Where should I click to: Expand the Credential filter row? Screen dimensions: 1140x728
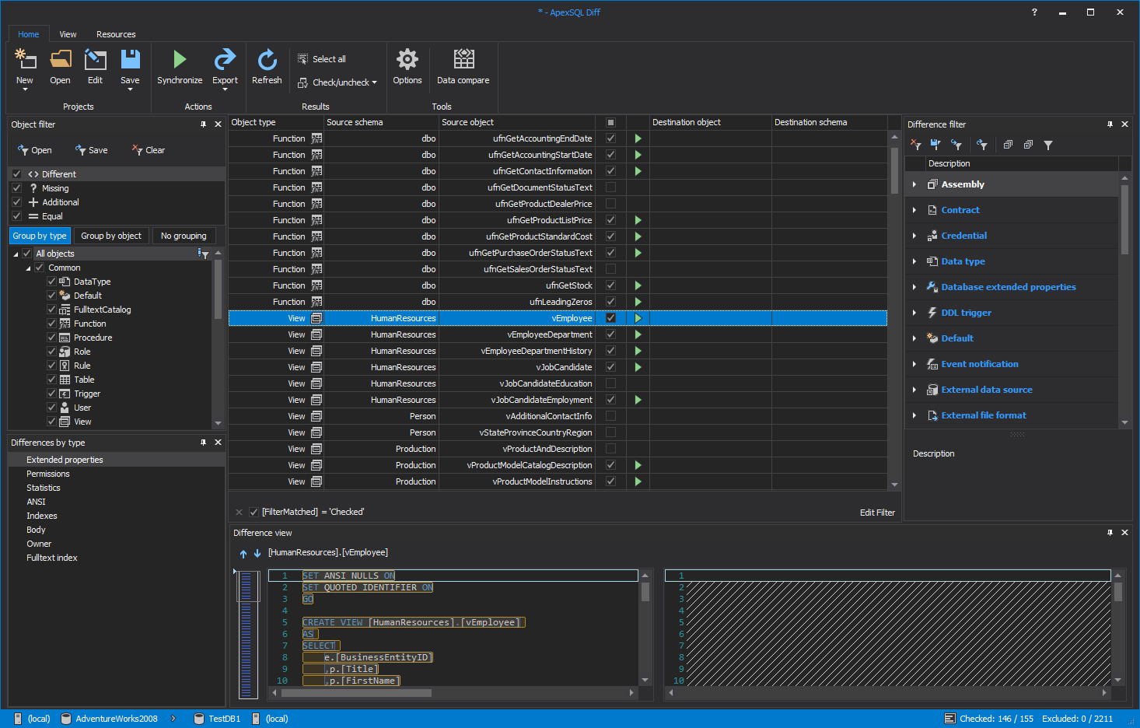click(914, 236)
